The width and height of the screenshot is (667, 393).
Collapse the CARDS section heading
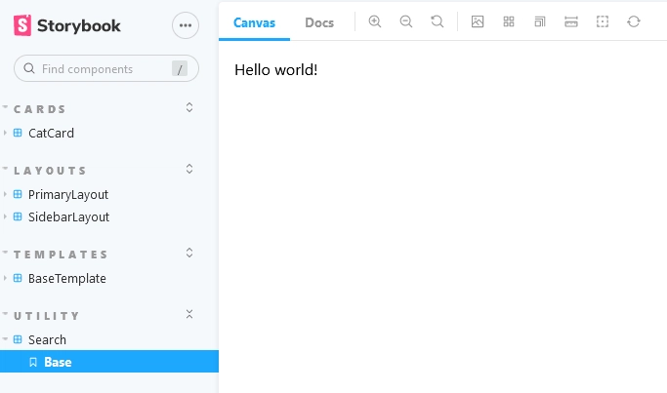point(40,109)
